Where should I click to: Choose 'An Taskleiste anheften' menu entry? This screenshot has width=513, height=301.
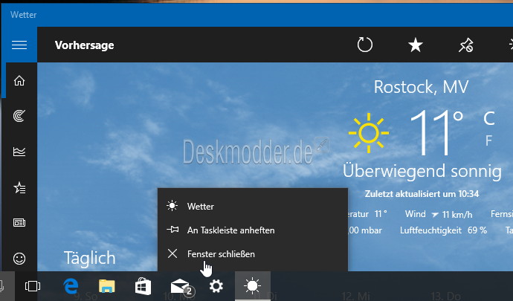(253, 230)
